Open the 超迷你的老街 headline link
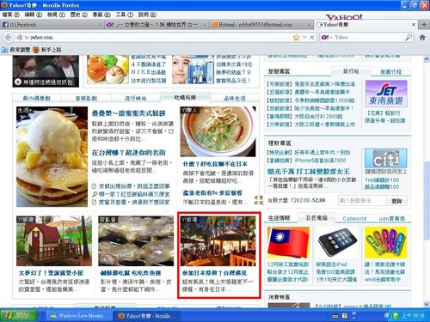The height and width of the screenshot is (322, 430). tap(128, 153)
